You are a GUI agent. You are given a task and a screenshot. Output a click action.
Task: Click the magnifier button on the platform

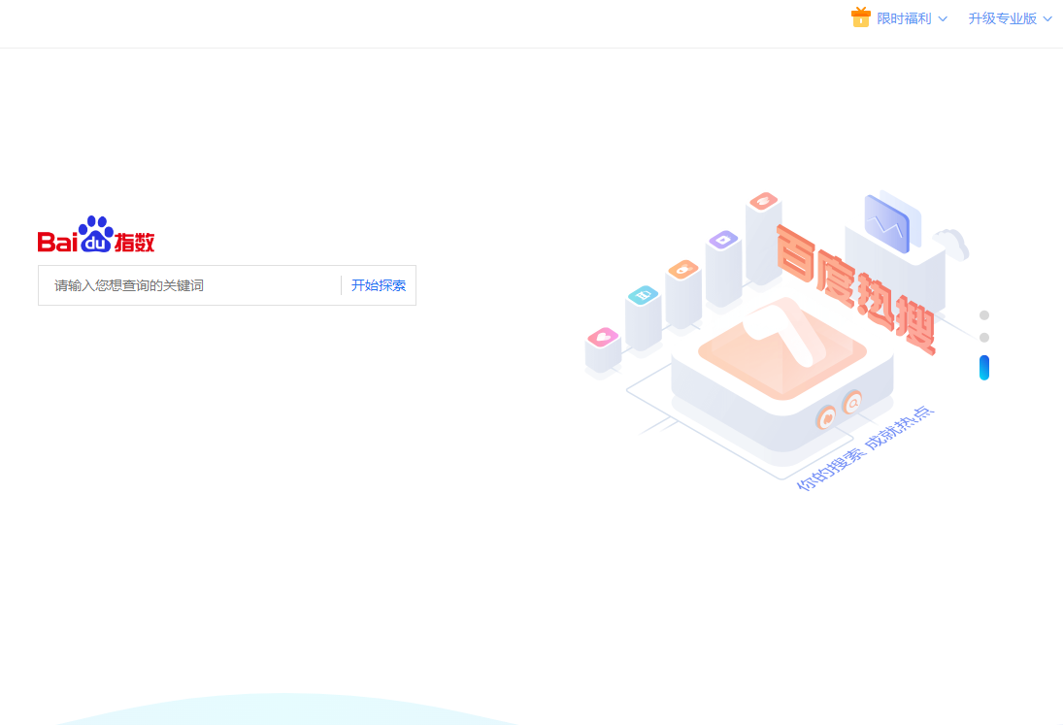[852, 401]
